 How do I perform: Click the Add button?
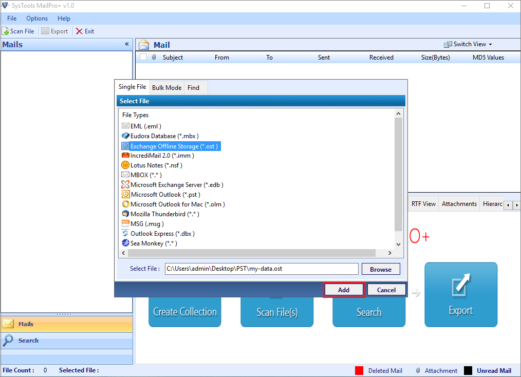(344, 290)
